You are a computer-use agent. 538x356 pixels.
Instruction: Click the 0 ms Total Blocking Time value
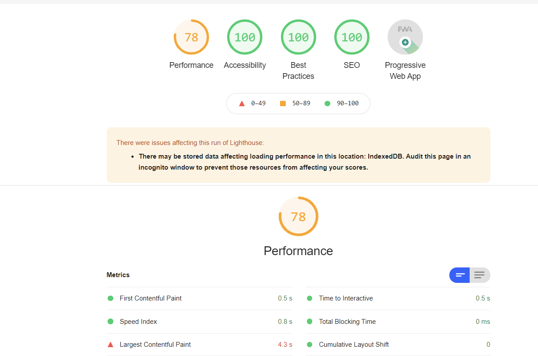[483, 322]
